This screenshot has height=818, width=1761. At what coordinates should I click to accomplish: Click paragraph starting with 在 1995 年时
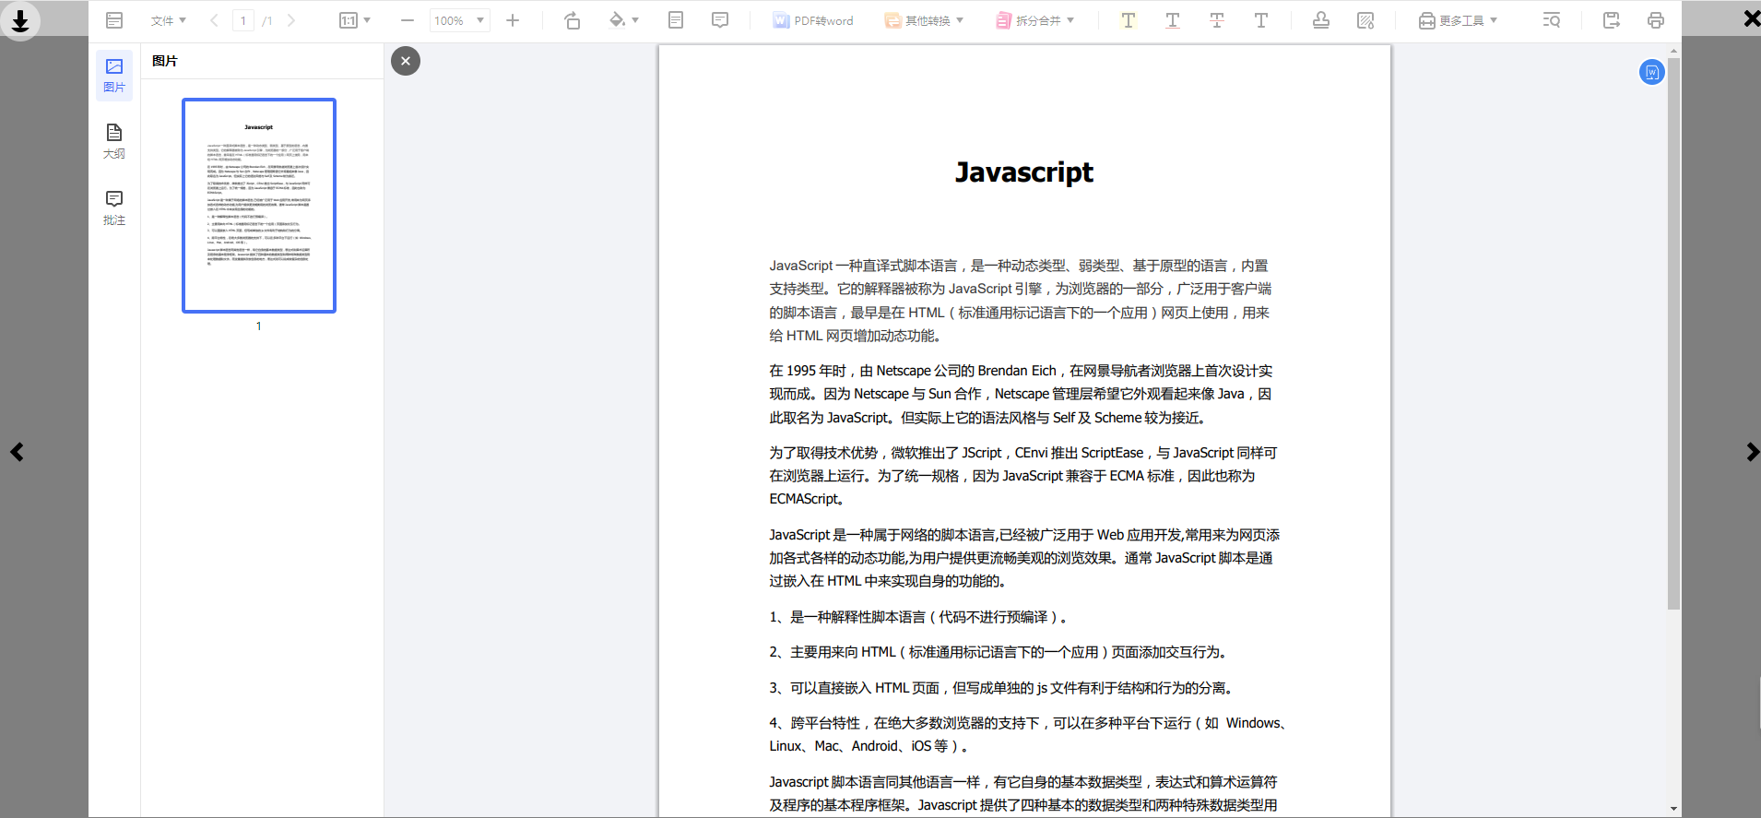coord(1021,394)
